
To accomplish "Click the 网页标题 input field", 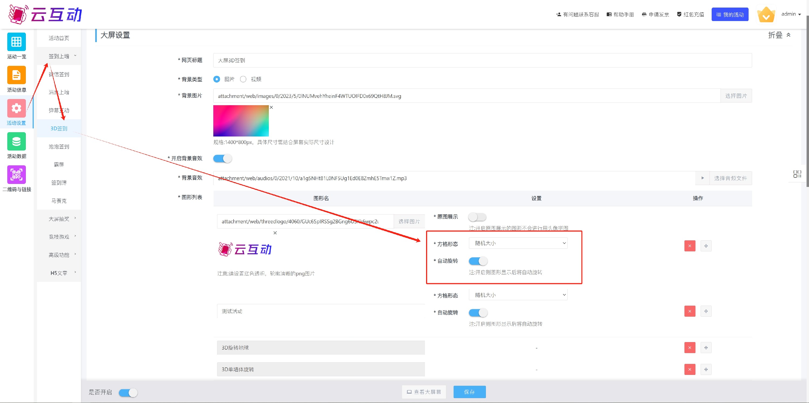I will tap(482, 60).
